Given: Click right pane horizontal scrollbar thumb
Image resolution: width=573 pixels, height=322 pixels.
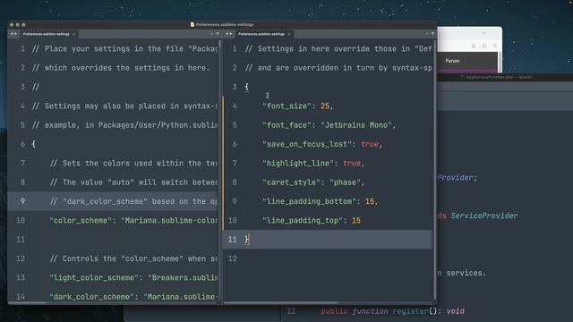Looking at the screenshot, I should (281, 302).
